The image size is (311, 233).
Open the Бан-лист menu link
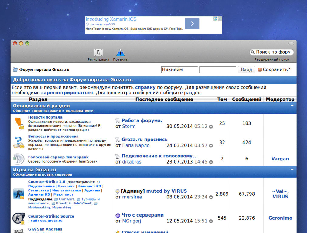point(66,186)
